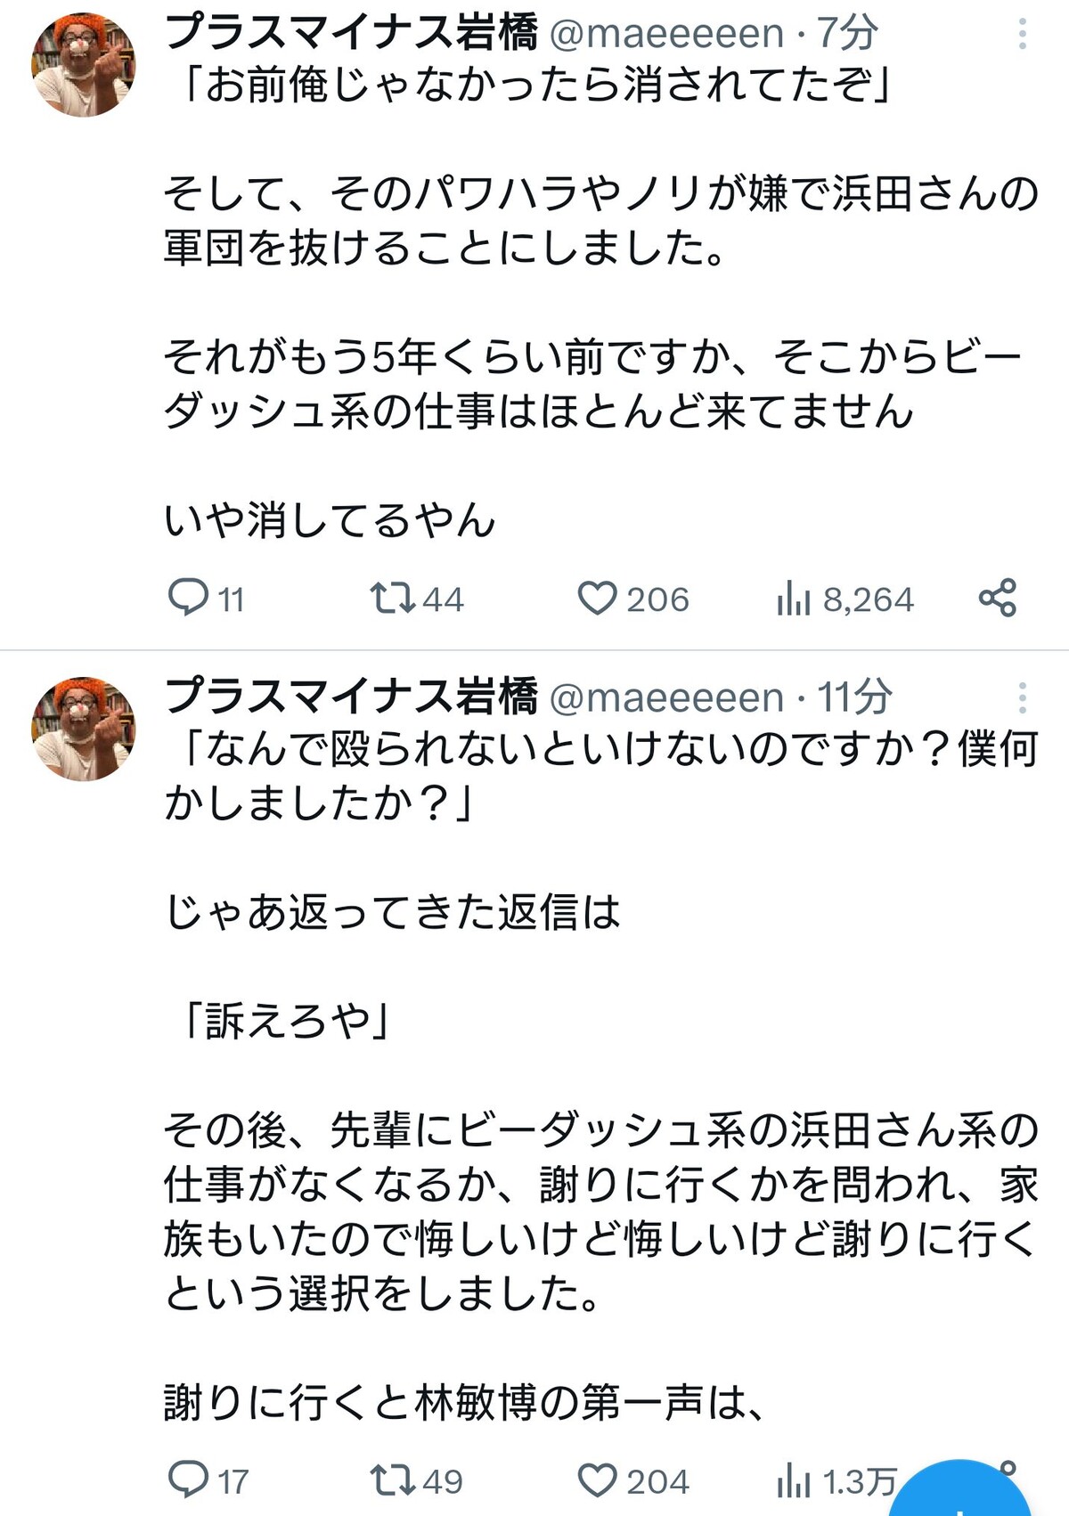The image size is (1069, 1516).
Task: Retweet the second tweet with 49 retweets
Action: click(x=417, y=1480)
